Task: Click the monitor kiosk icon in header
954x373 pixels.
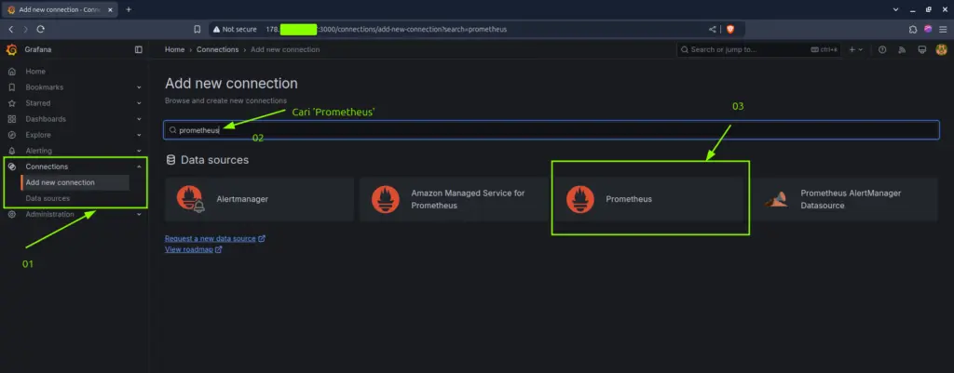Action: tap(921, 50)
